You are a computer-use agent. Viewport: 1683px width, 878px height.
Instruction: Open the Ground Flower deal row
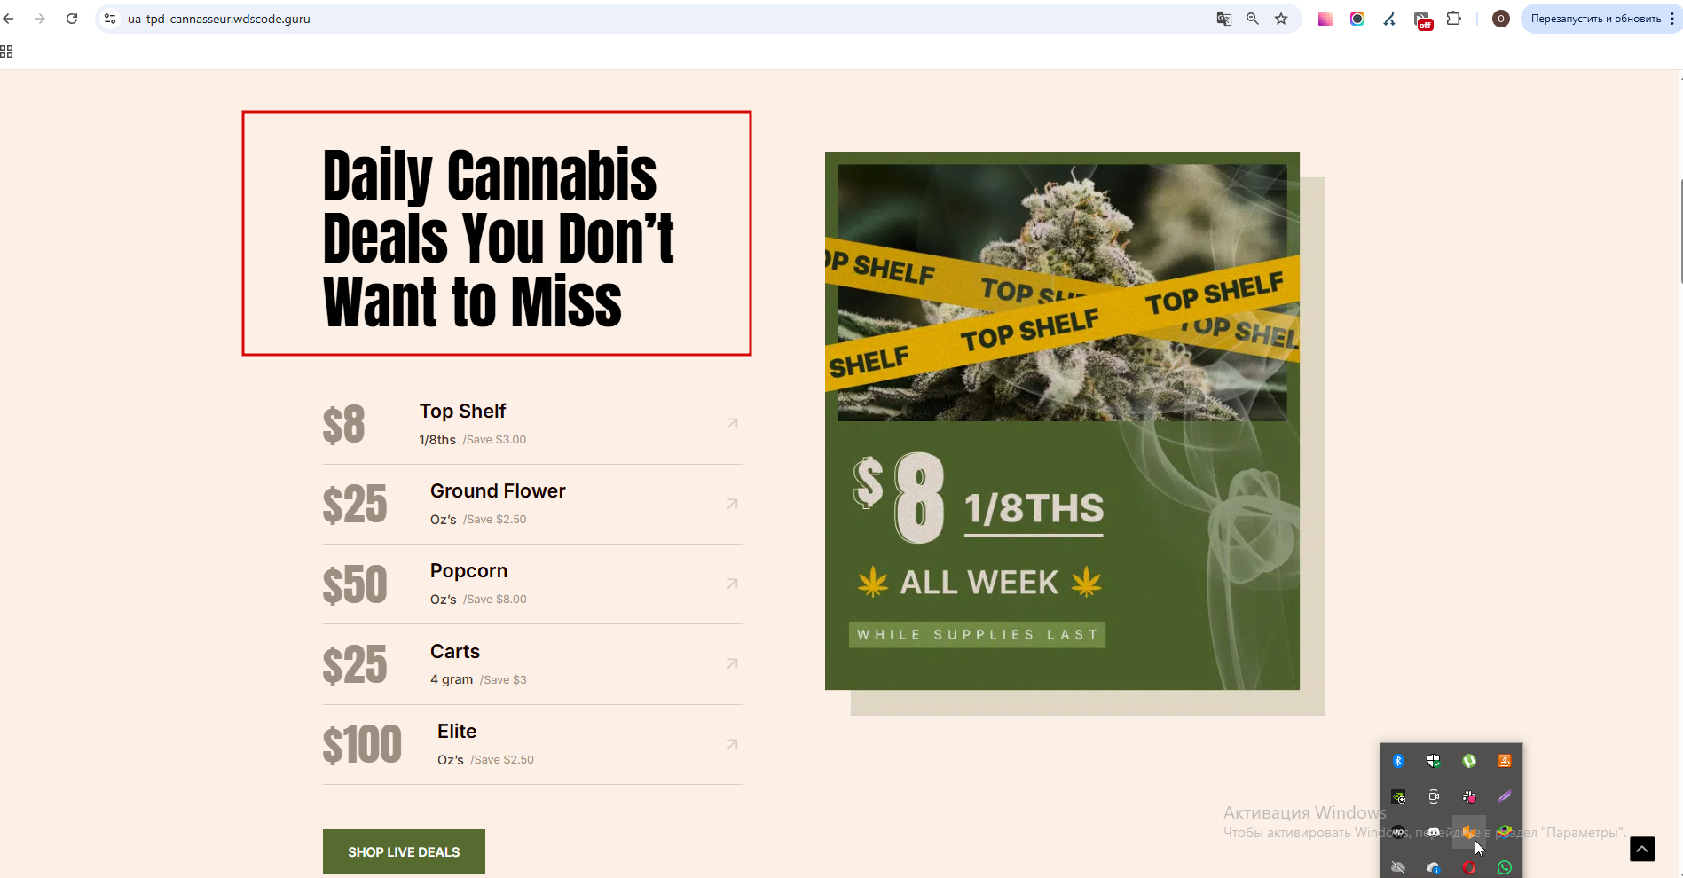click(x=532, y=504)
